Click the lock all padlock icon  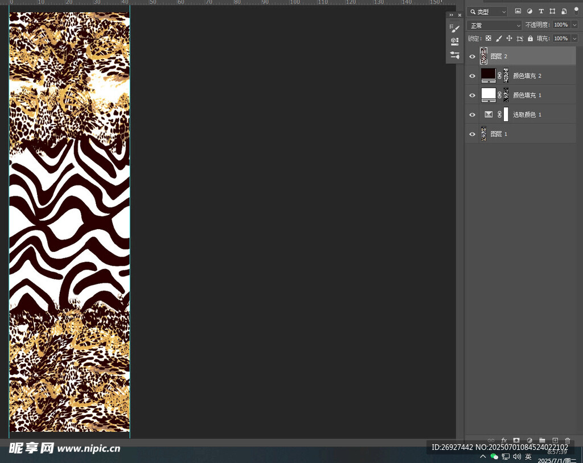pyautogui.click(x=530, y=39)
